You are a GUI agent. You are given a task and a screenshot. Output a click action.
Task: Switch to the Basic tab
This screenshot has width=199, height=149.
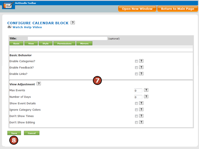(16, 43)
